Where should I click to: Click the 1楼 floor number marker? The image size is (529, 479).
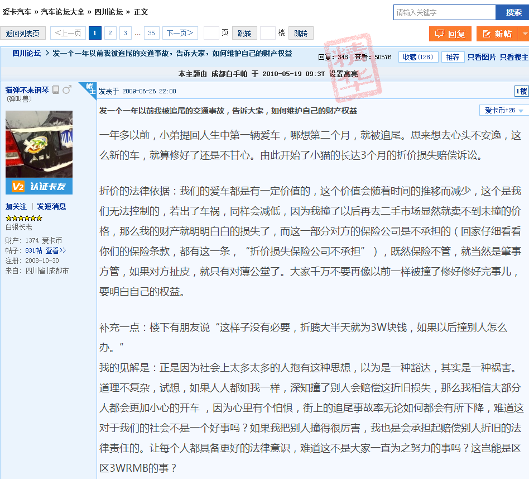[x=521, y=91]
